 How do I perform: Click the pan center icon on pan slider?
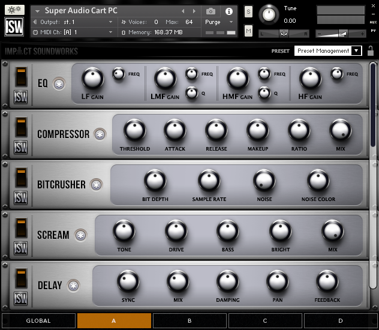coord(284,34)
